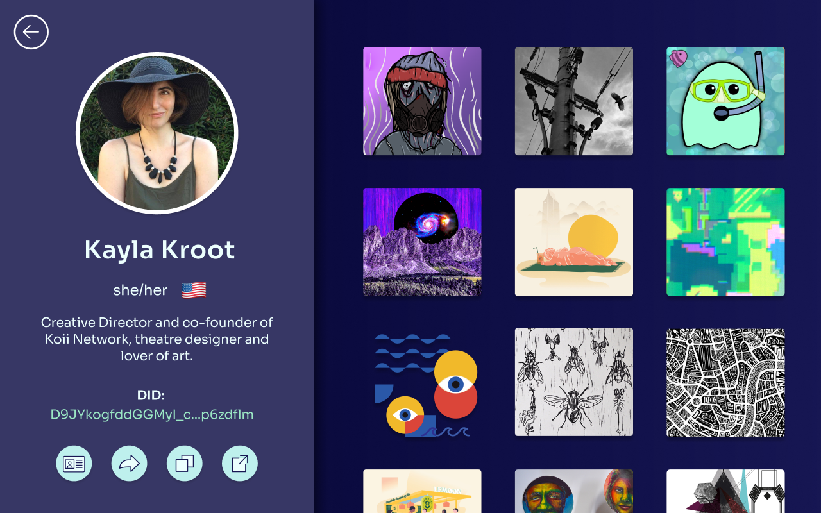821x513 pixels.
Task: Click the copy (overlapping squares) icon
Action: (185, 463)
